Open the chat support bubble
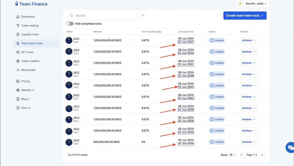Image resolution: width=294 pixels, height=166 pixels. (290, 148)
